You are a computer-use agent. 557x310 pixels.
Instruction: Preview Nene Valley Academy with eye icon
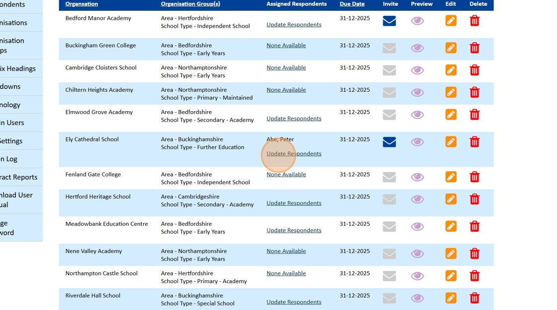click(417, 254)
